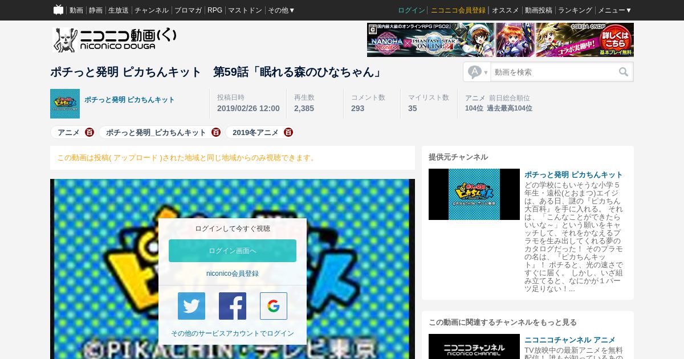684x359 pixels.
Task: Click the ranking text 104位 過去最高104位
Action: pos(499,108)
